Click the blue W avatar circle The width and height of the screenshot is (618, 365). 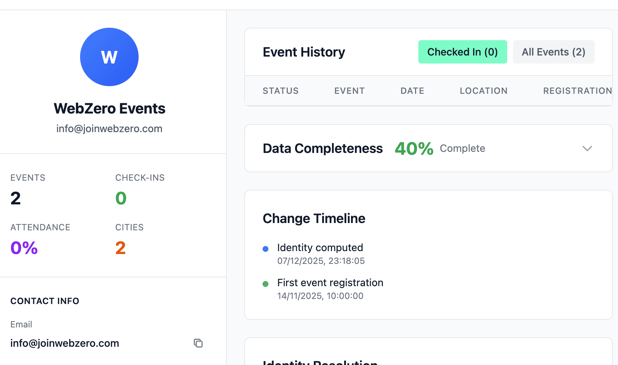pos(109,57)
